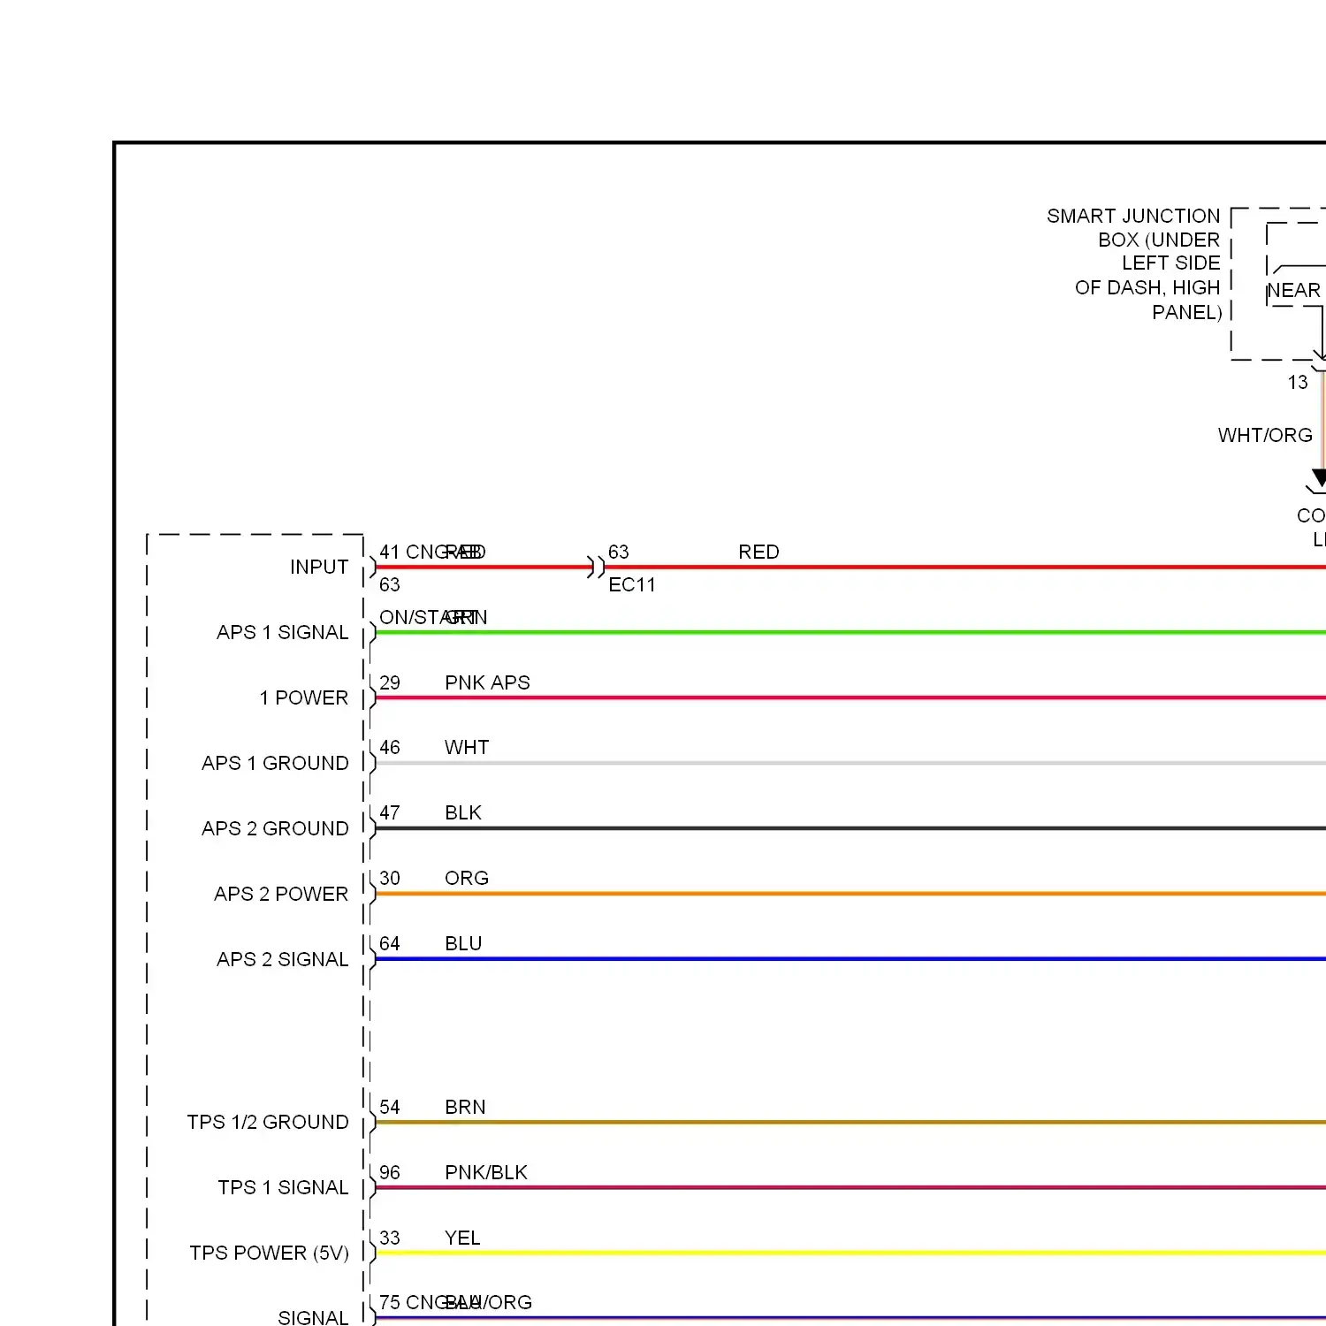1326x1326 pixels.
Task: Click the NEAR text inside junction box
Action: click(1294, 290)
